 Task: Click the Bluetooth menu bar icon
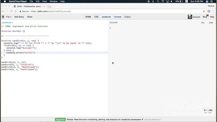pyautogui.click(x=153, y=1)
